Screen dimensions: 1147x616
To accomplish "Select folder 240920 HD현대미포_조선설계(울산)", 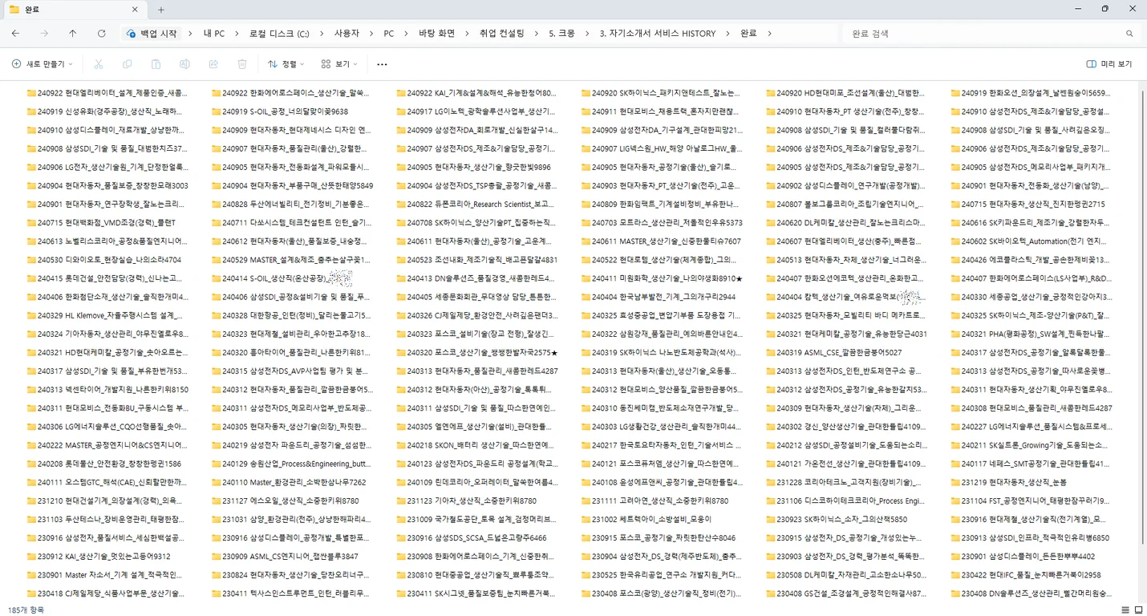I will click(845, 93).
